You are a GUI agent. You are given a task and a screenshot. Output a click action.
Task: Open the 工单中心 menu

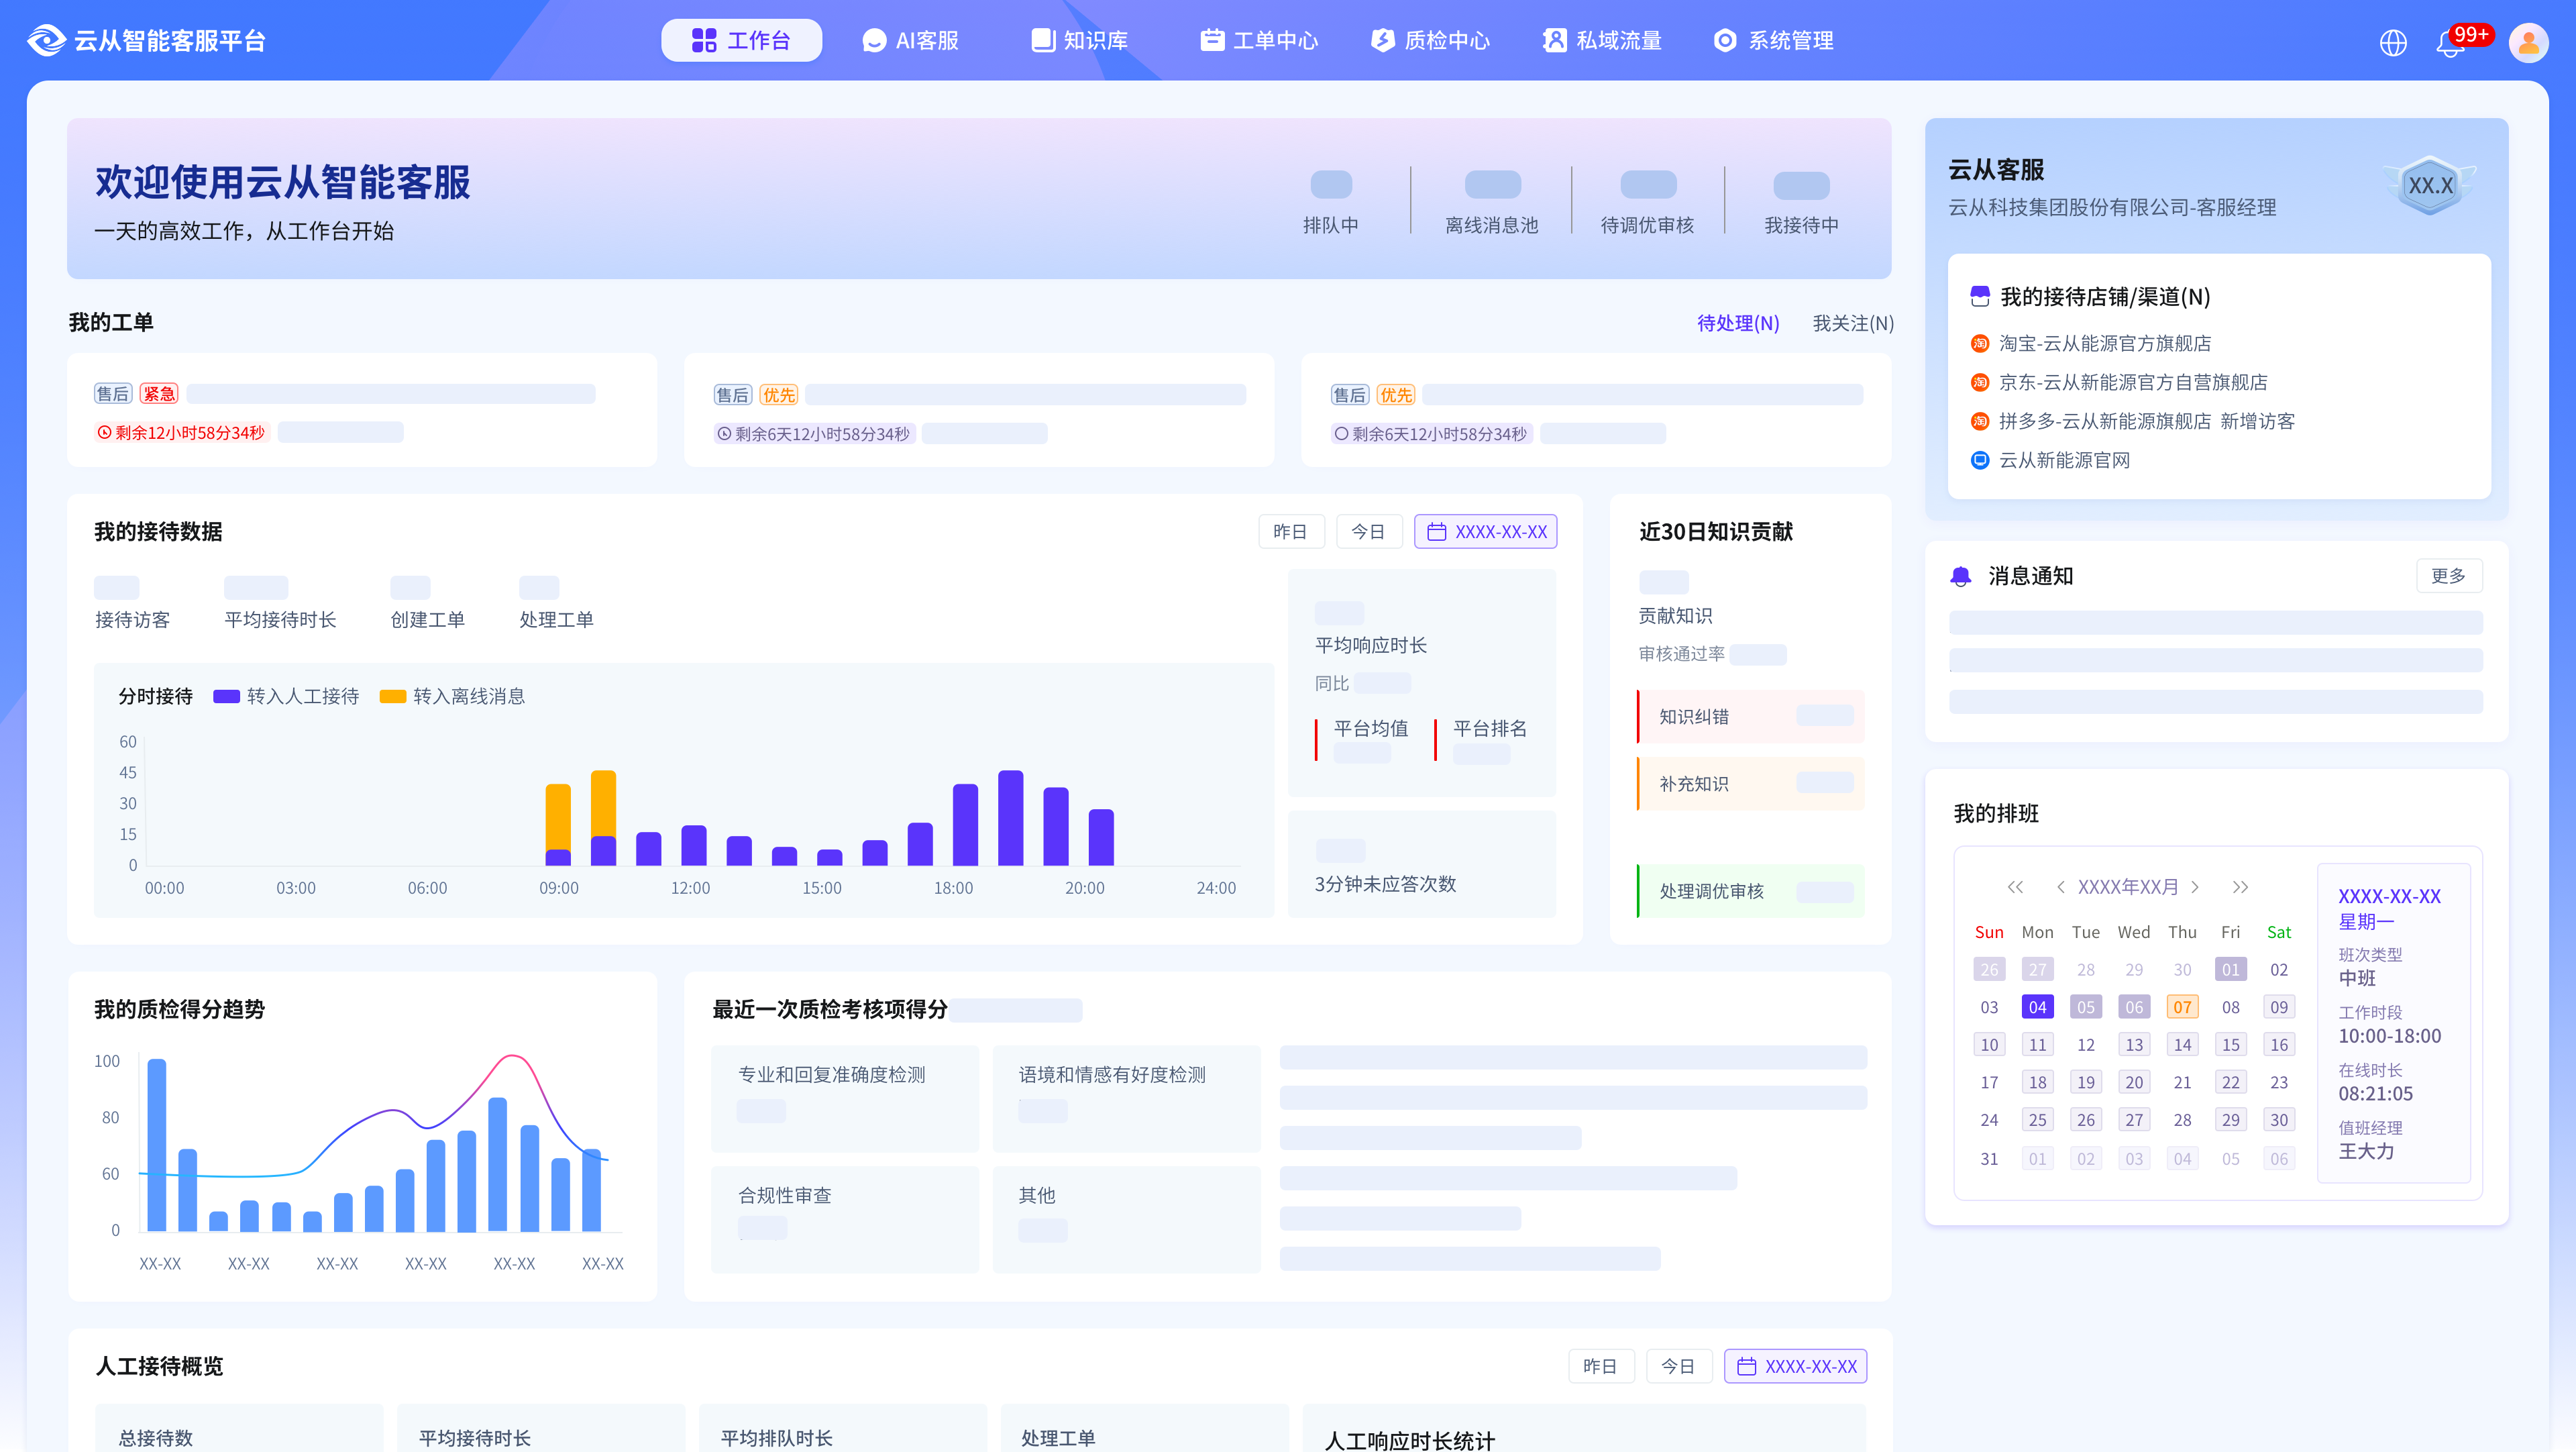pos(1259,41)
